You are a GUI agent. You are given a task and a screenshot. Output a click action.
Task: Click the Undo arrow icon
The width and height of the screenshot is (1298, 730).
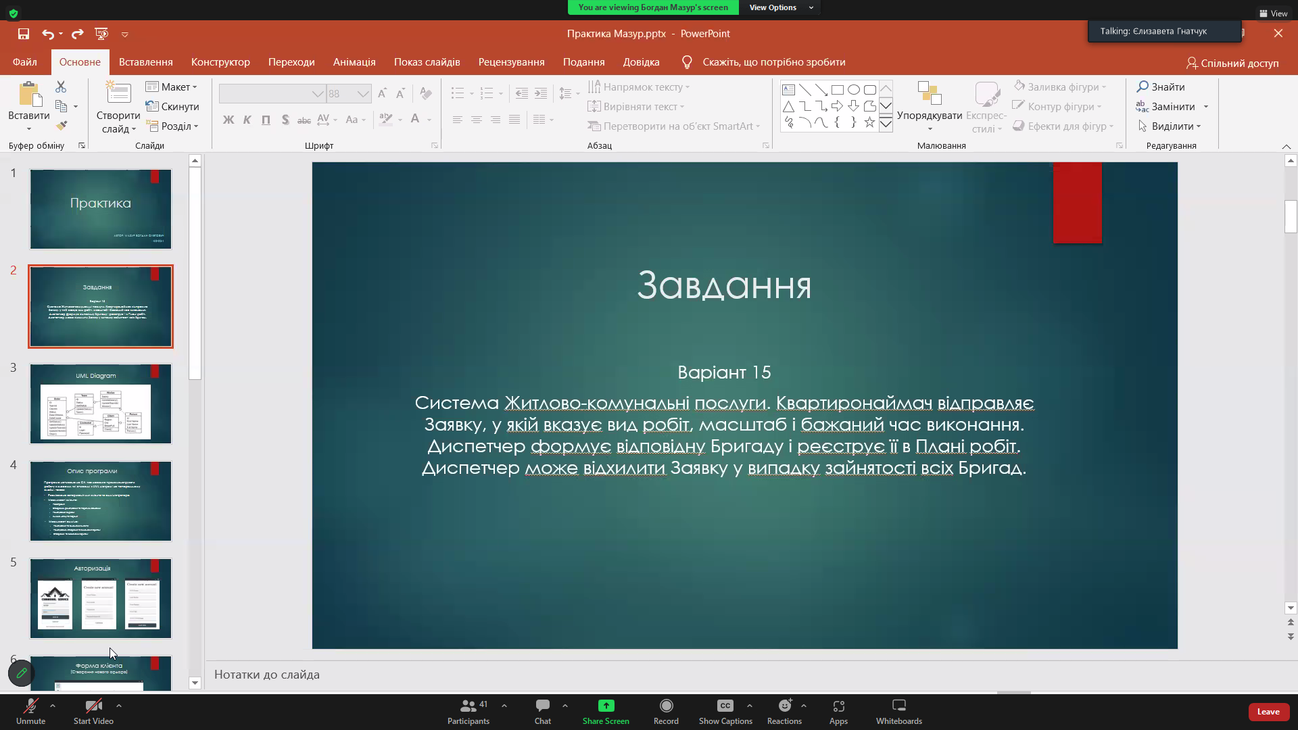(47, 34)
